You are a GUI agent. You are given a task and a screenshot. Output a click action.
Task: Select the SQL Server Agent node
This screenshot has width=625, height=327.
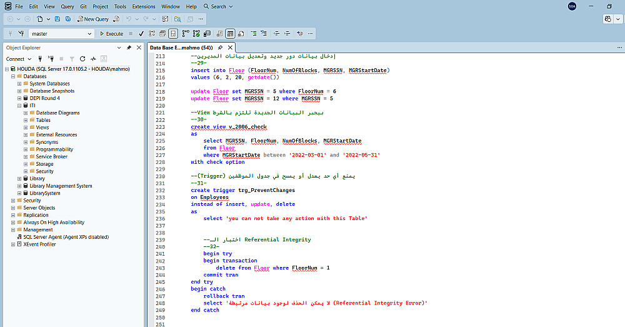[x=66, y=237]
